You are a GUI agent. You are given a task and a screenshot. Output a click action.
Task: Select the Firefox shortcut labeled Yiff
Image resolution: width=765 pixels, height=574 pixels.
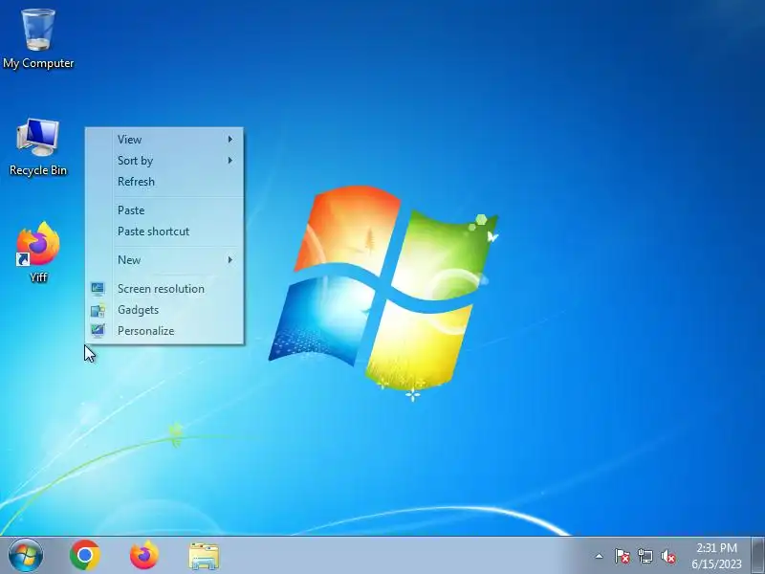tap(38, 252)
